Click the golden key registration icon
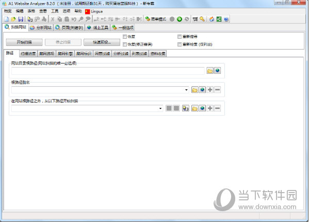Viewport: 309px width, 222px height. (x=202, y=19)
